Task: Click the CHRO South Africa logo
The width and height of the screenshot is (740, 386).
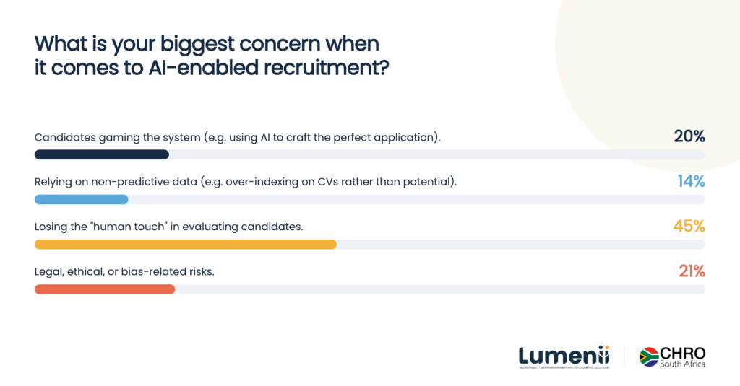Action: point(672,356)
